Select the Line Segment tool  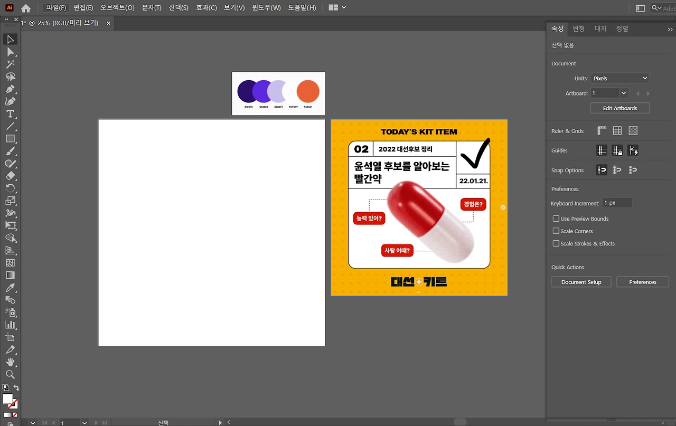[10, 126]
